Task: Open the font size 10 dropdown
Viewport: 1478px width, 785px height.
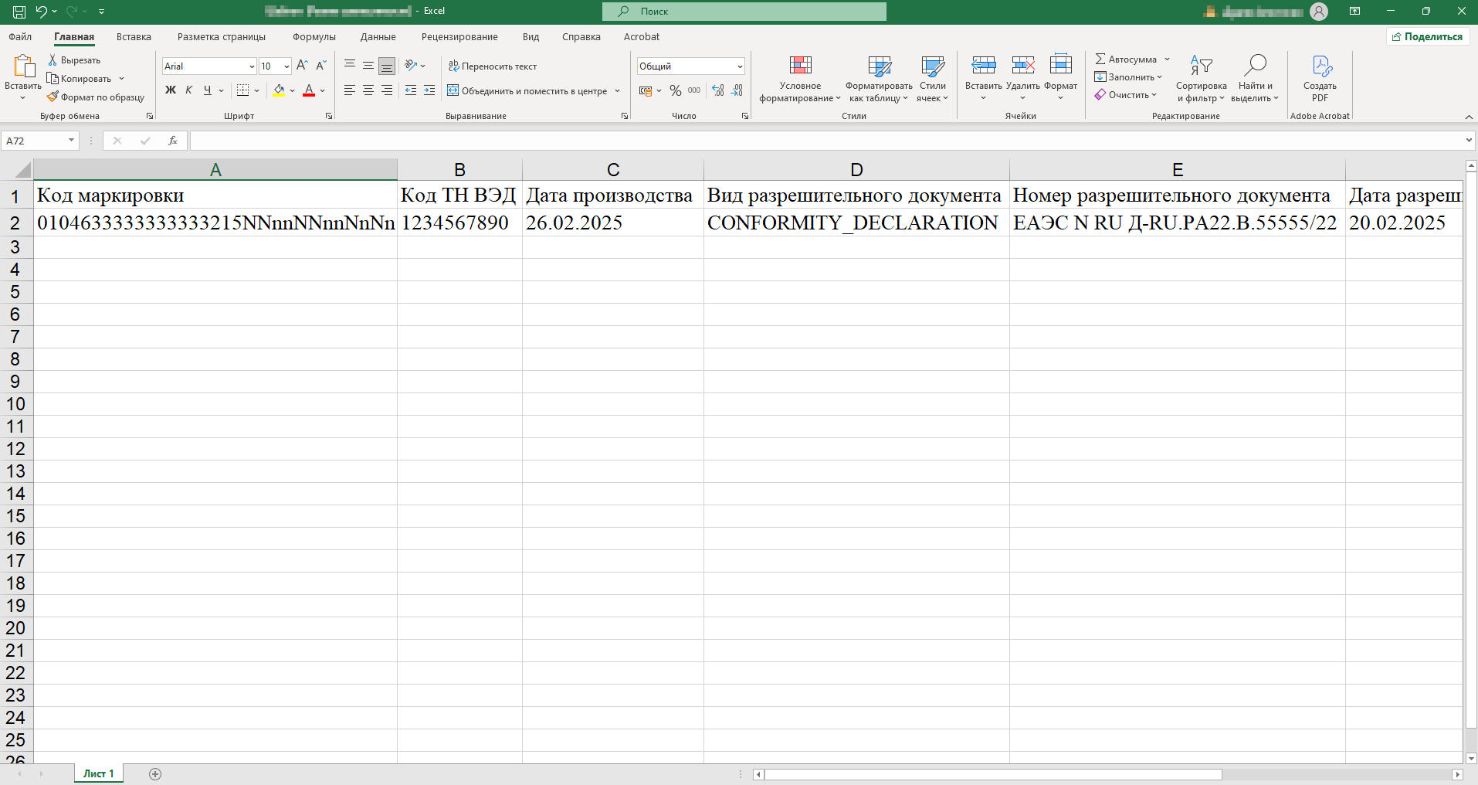Action: point(286,66)
